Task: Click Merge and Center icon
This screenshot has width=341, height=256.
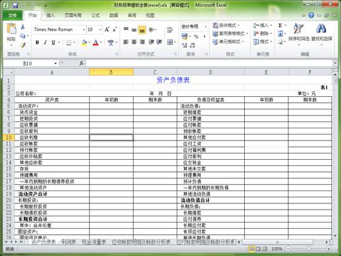Action: coord(170,42)
